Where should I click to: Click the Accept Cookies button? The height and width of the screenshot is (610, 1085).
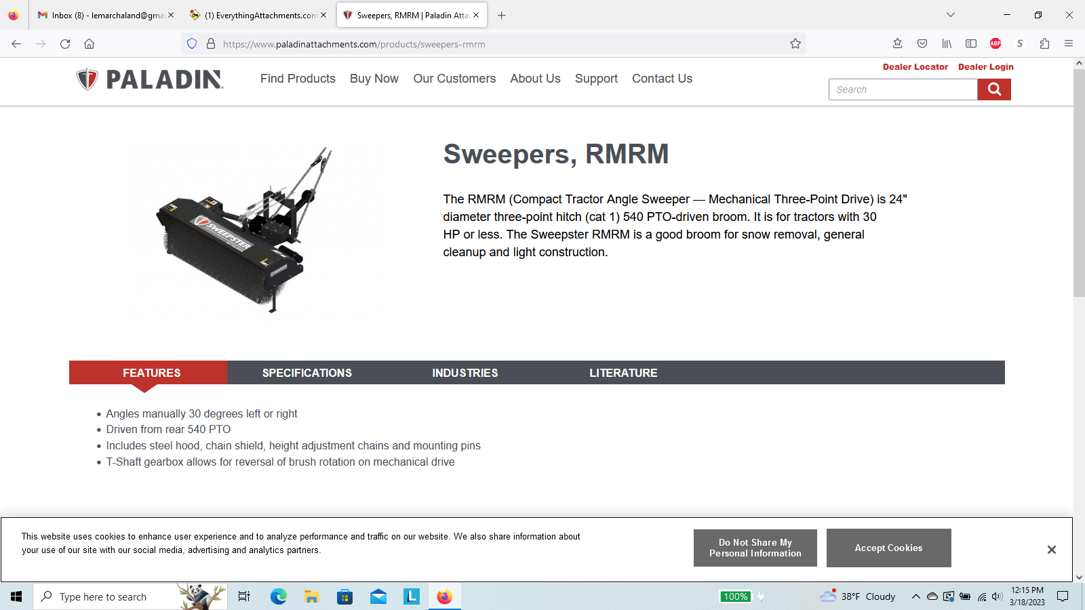point(888,548)
